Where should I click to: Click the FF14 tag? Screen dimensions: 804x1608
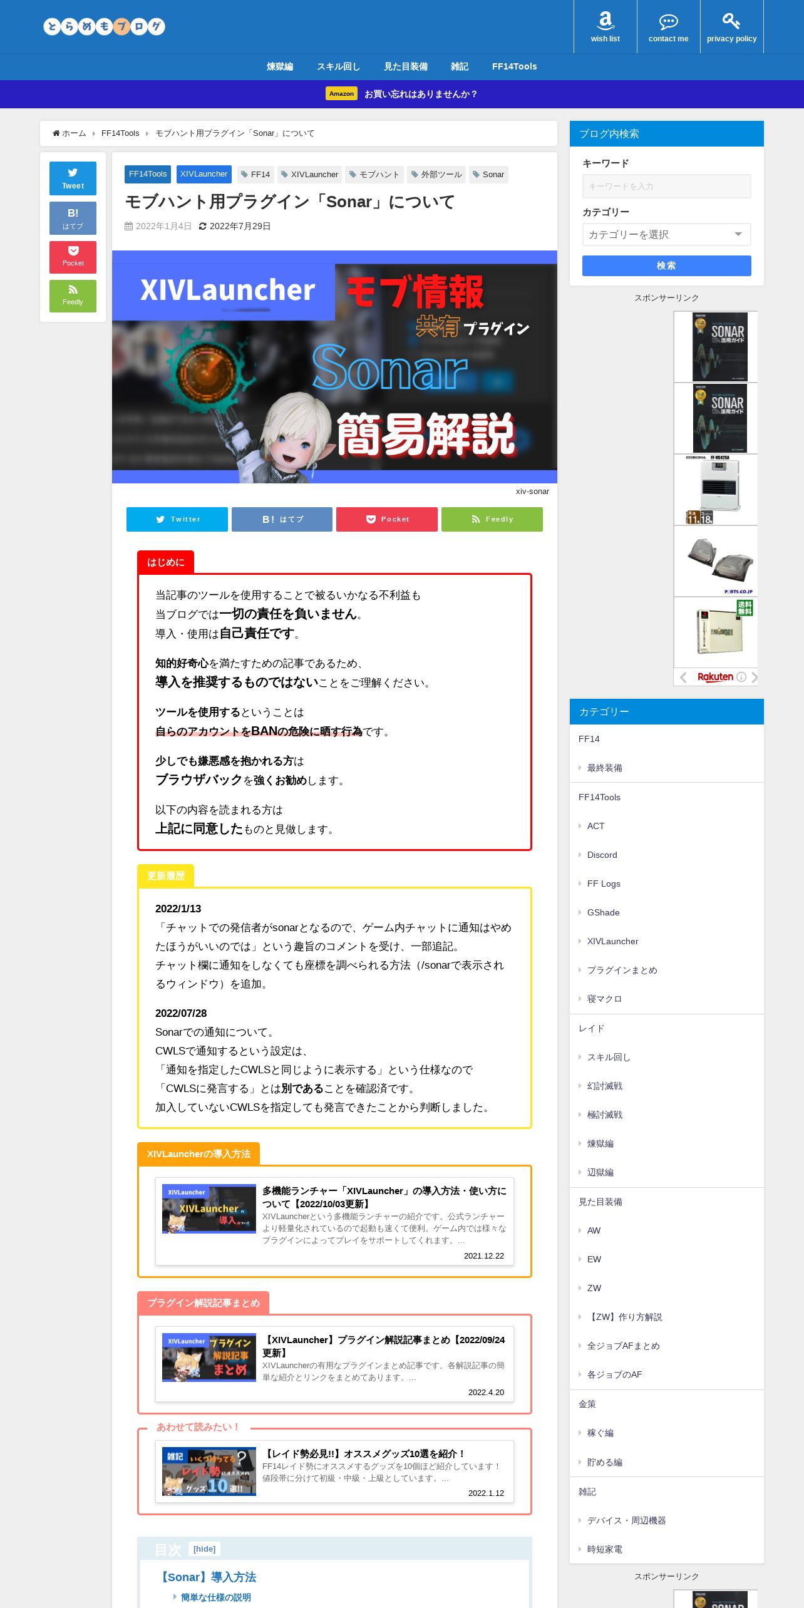pos(255,175)
